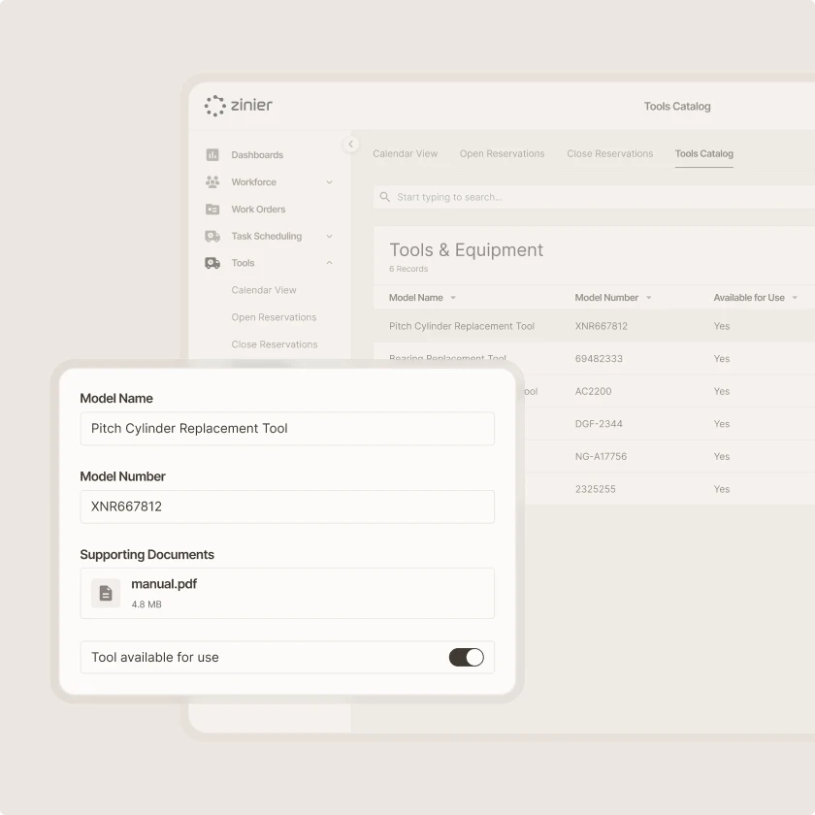The image size is (815, 815).
Task: Click the Work Orders card icon
Action: click(212, 209)
